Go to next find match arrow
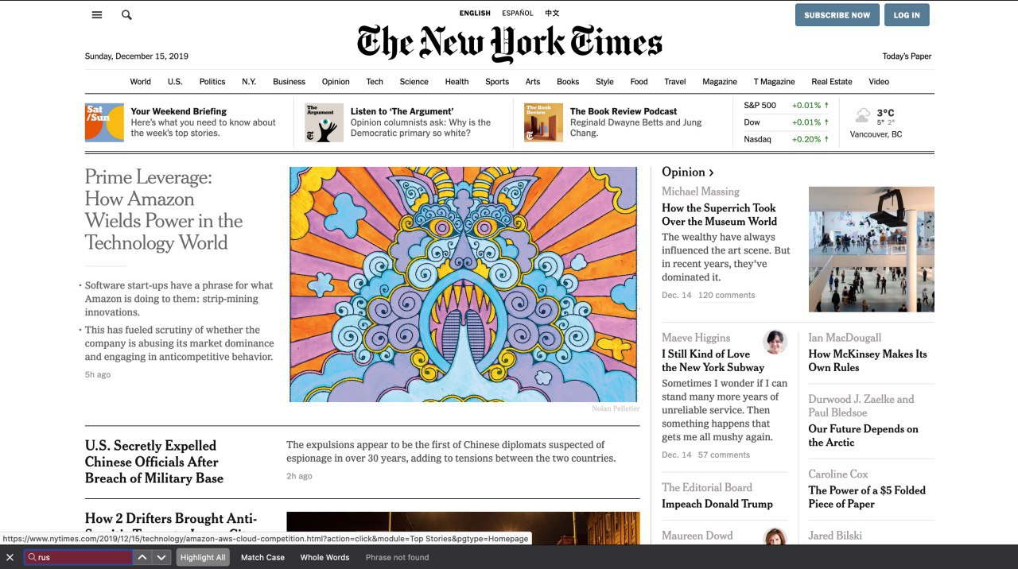This screenshot has height=569, width=1018. pos(161,557)
